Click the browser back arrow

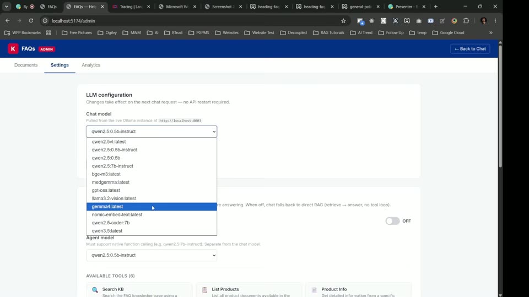(x=7, y=20)
